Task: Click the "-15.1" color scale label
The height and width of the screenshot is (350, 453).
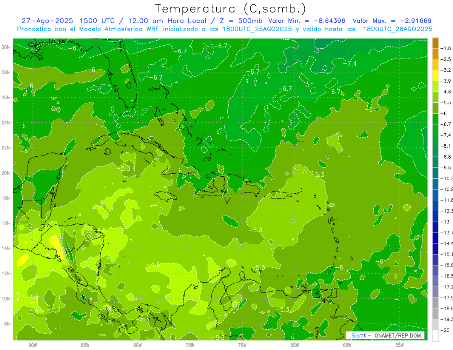Action: [x=447, y=254]
